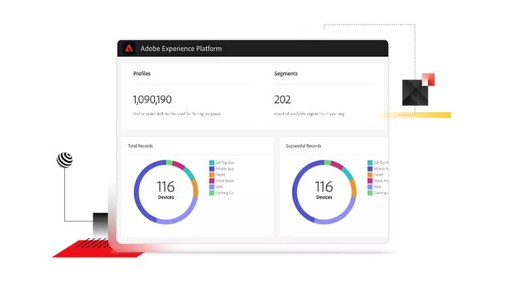Open the Profiles count 1,090,190
Screen dimensions: 507x286
click(x=152, y=99)
